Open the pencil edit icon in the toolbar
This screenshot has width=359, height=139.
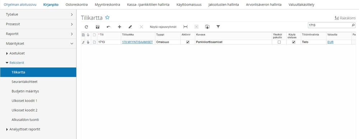click(x=130, y=27)
